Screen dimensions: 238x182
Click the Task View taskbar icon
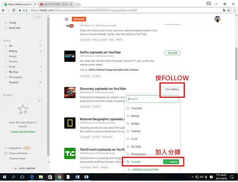(22, 177)
